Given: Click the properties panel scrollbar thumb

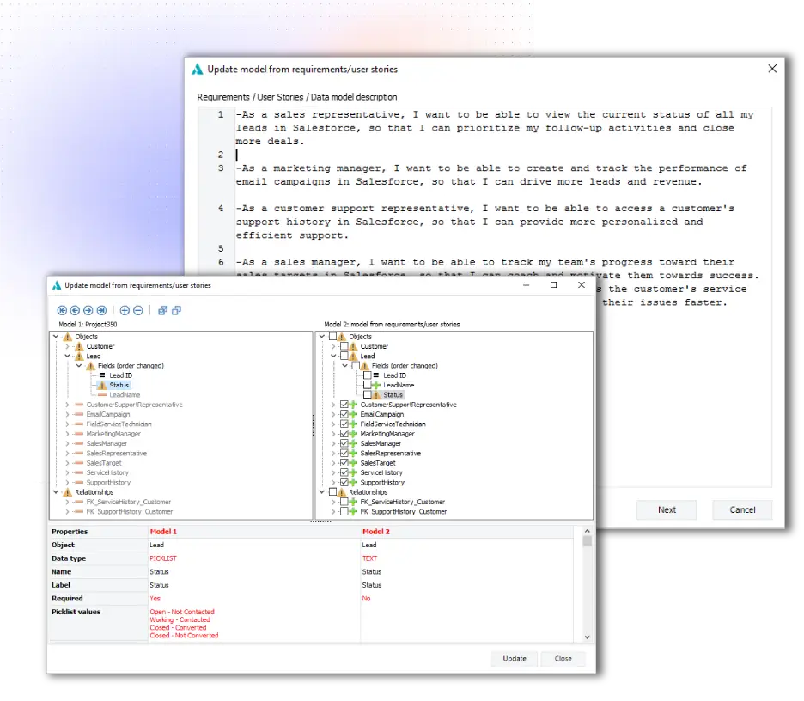Looking at the screenshot, I should coord(587,541).
